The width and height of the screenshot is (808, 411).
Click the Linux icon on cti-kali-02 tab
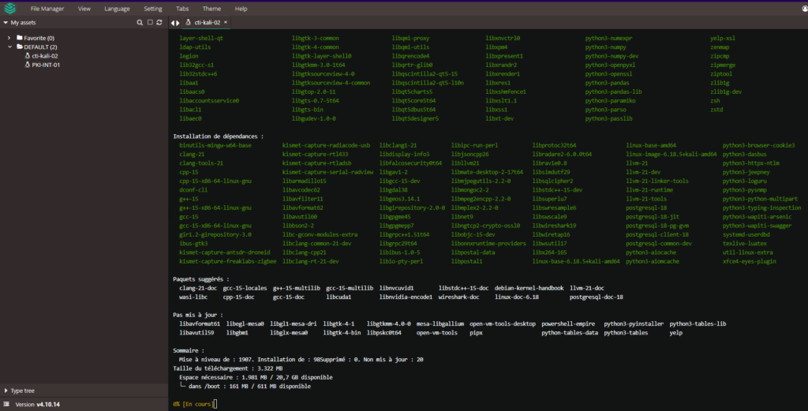[189, 23]
